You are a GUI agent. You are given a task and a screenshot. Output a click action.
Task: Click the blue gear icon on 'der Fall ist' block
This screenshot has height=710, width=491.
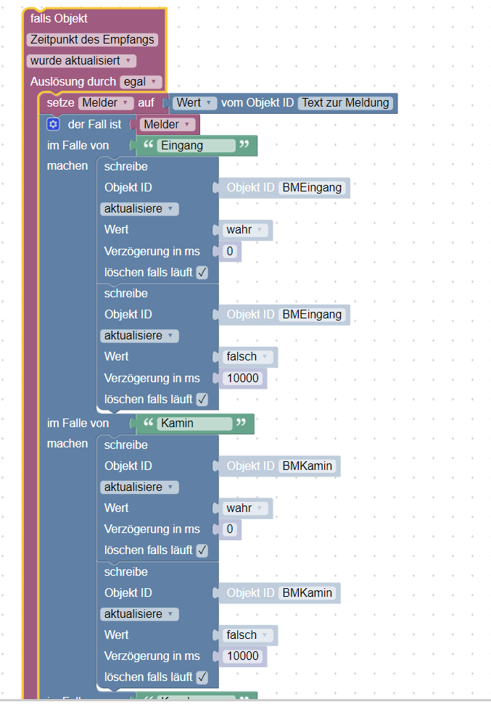53,124
